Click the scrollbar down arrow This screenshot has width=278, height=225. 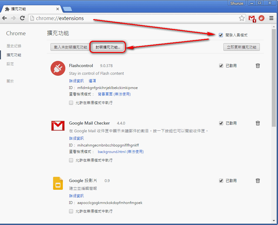pos(274,221)
